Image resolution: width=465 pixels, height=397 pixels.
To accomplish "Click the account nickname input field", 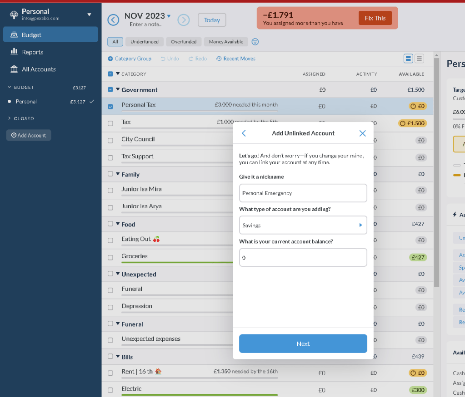I will pos(303,193).
